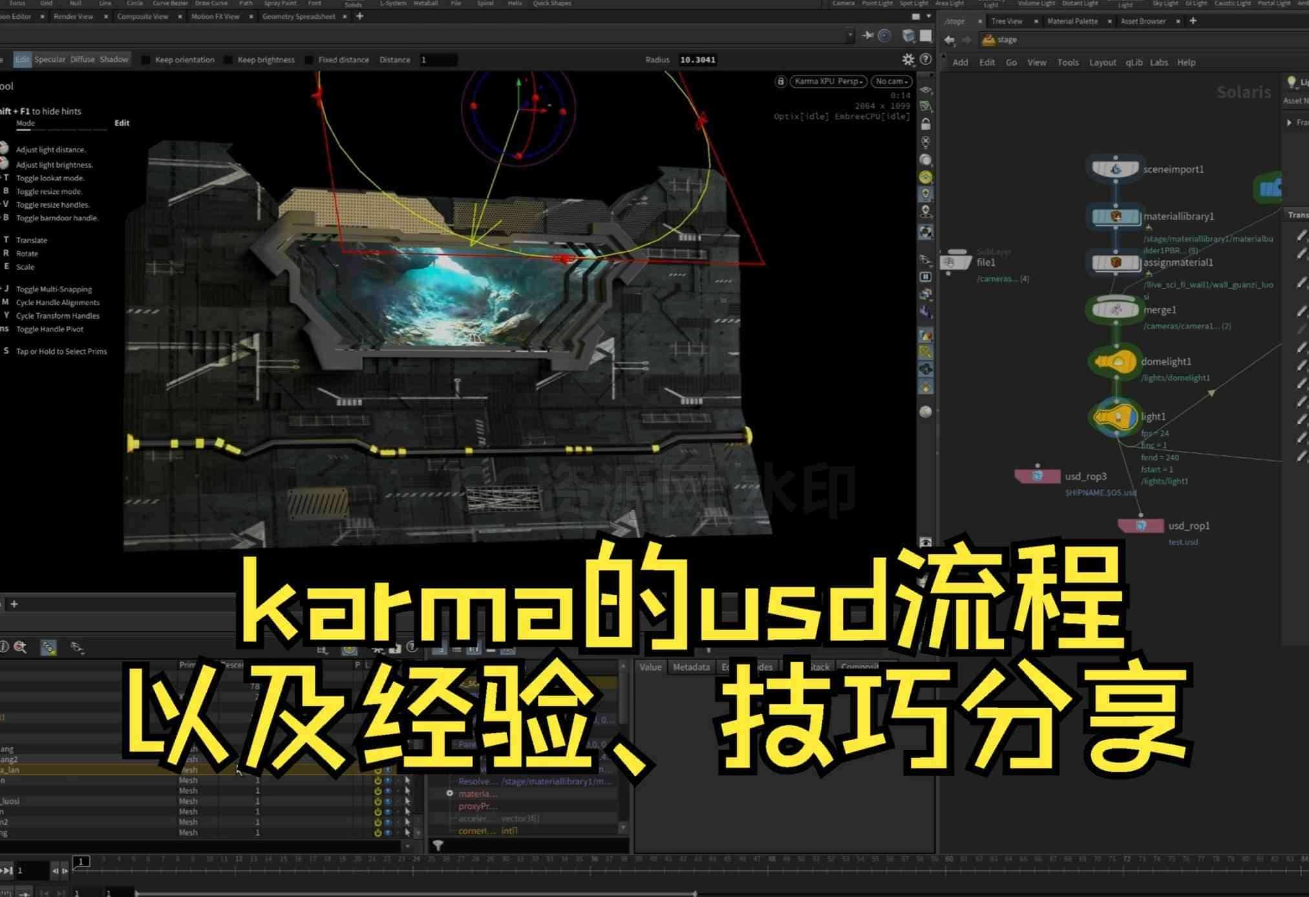
Task: Click the magnifier icon in scene graph toolbar
Action: click(x=20, y=647)
